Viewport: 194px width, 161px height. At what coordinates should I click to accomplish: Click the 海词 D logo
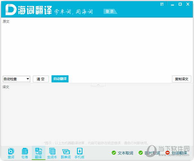tap(11, 10)
